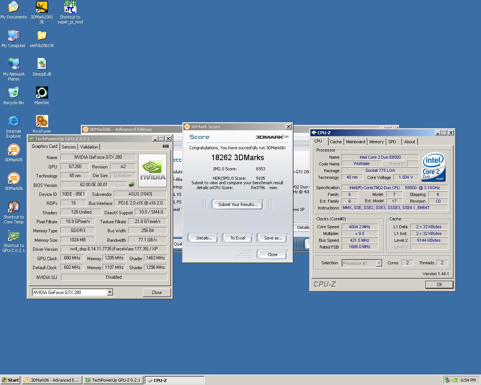Image resolution: width=481 pixels, height=385 pixels.
Task: Click the Driver Version field in GPU-Z
Action: tap(113, 249)
